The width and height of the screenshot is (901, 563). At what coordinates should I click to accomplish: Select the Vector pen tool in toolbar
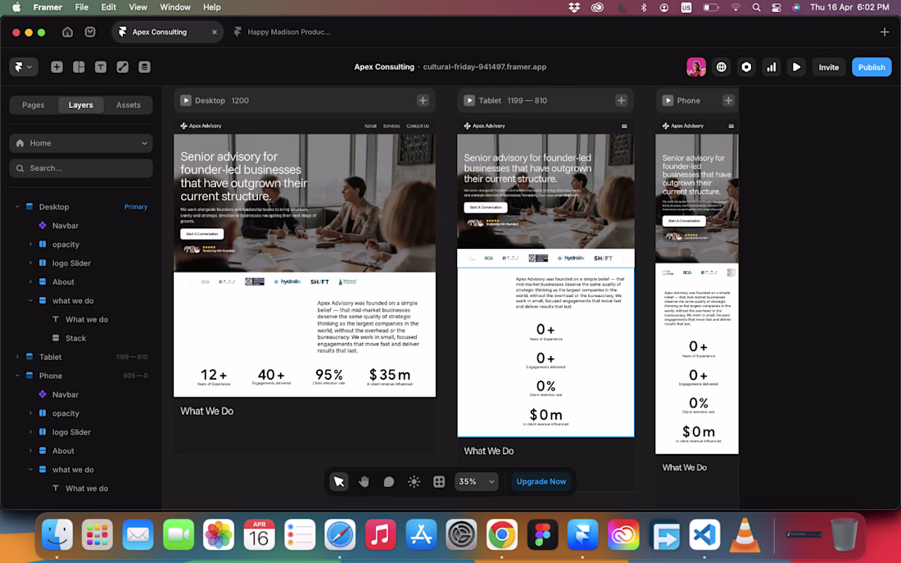tap(122, 67)
